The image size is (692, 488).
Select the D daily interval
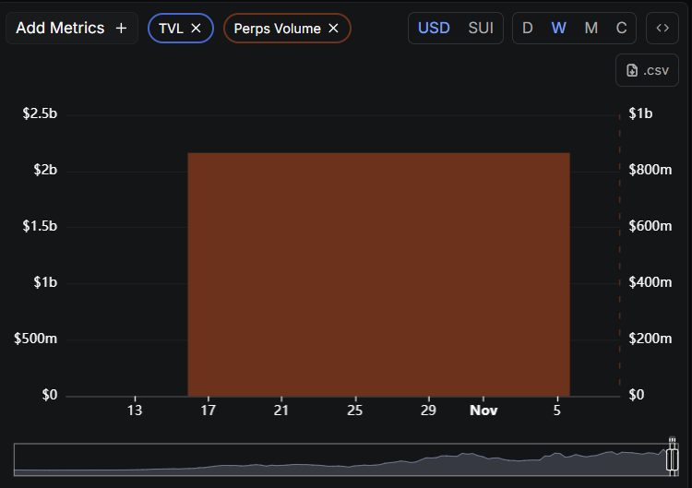pos(528,28)
